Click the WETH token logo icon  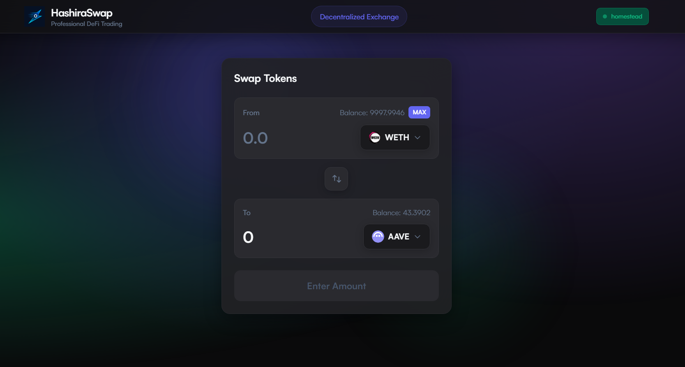pos(375,137)
